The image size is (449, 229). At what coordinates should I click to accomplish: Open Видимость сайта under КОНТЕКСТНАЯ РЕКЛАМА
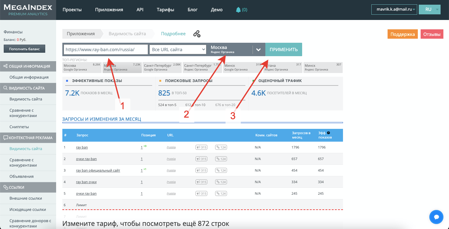pos(26,149)
